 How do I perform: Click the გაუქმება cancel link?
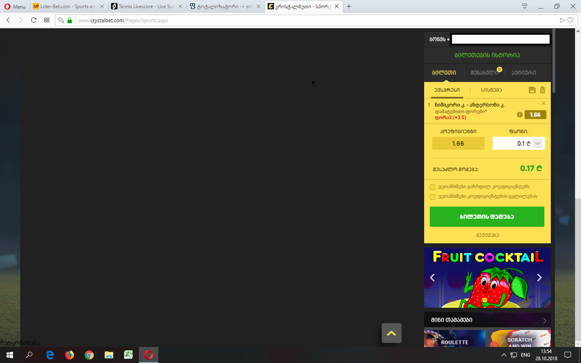[487, 235]
